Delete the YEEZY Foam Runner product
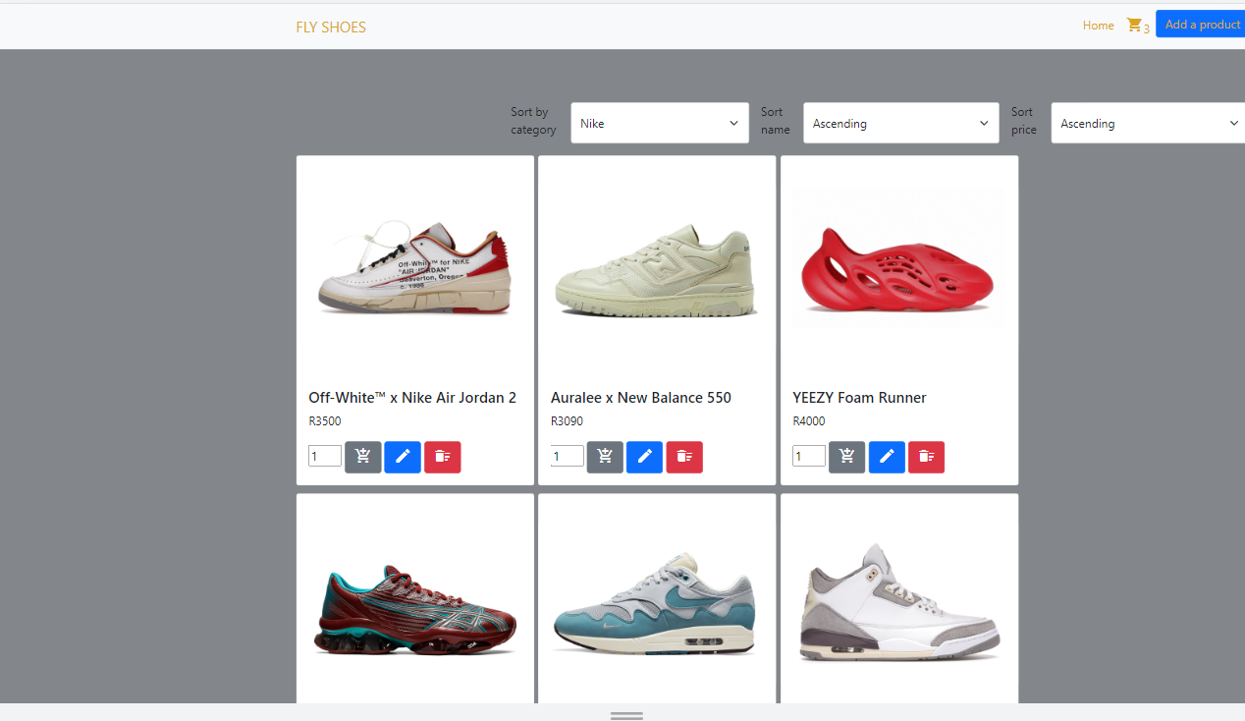 point(926,457)
